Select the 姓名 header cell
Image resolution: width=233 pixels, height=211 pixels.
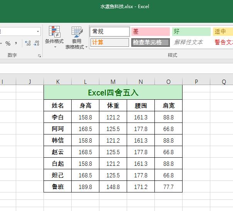(x=58, y=105)
